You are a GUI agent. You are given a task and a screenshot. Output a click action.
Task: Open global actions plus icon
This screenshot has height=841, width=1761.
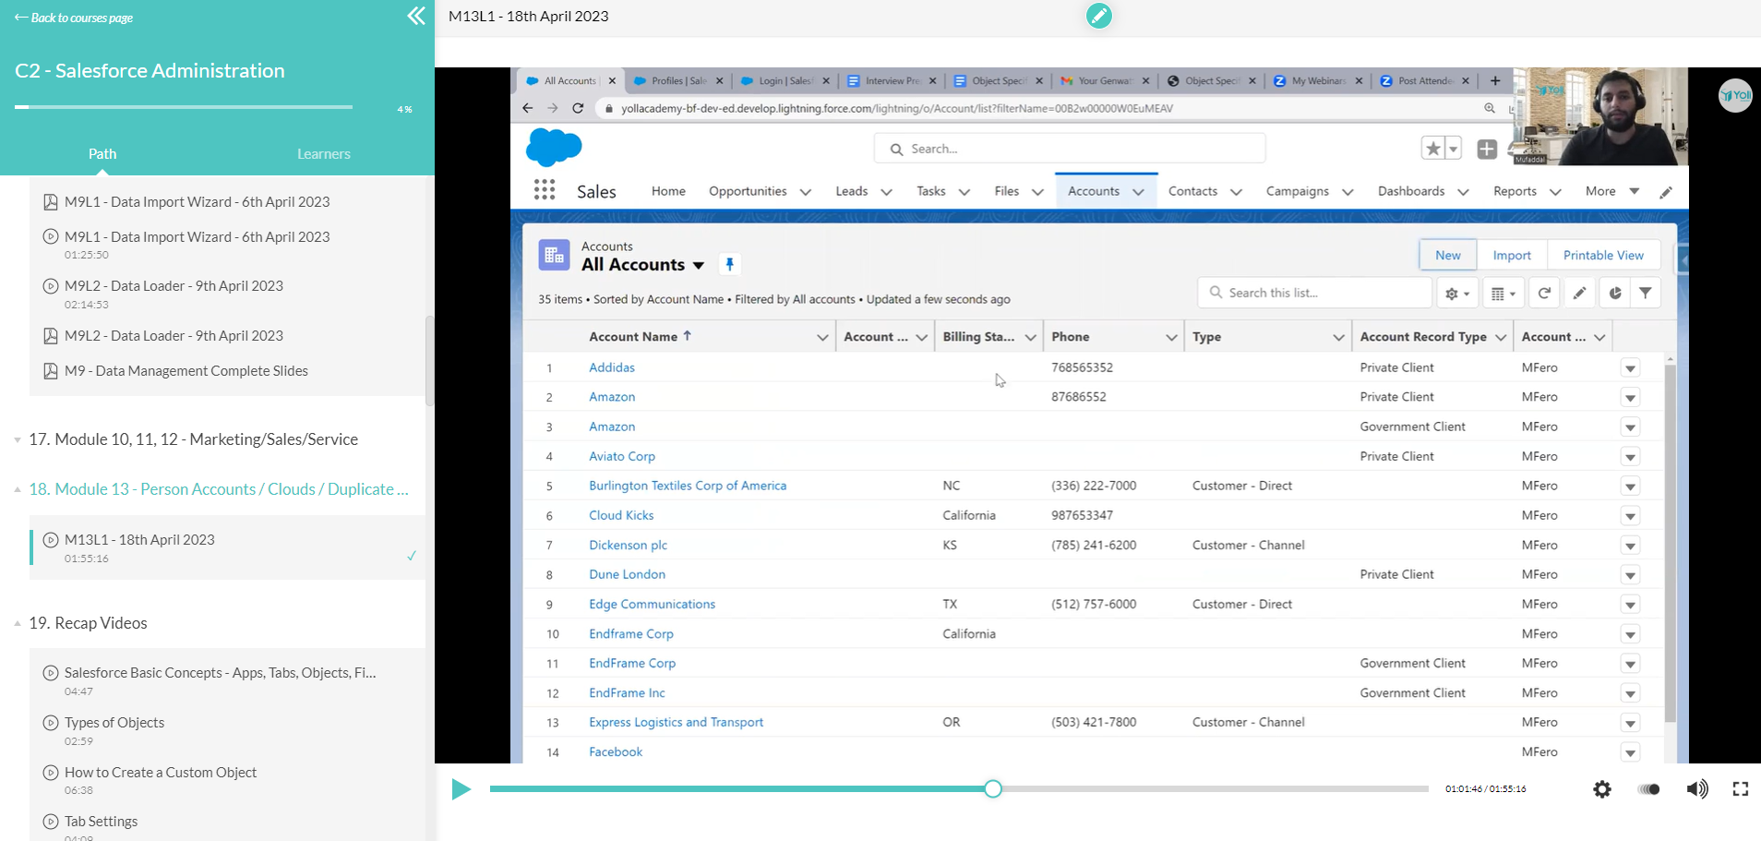[x=1487, y=149]
